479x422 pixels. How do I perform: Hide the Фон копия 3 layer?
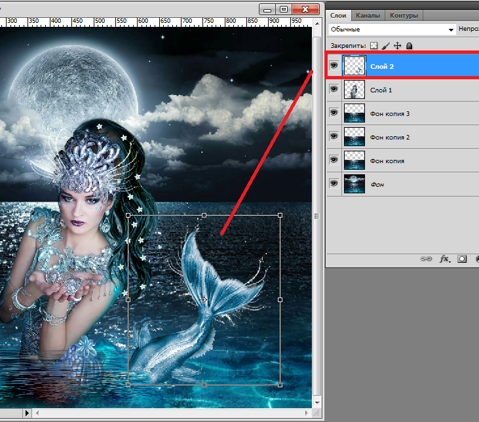tap(334, 113)
